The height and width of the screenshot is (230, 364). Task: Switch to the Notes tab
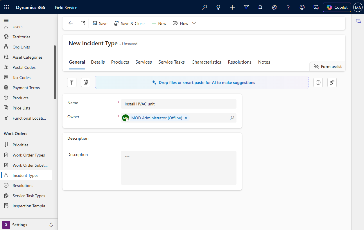pyautogui.click(x=264, y=62)
